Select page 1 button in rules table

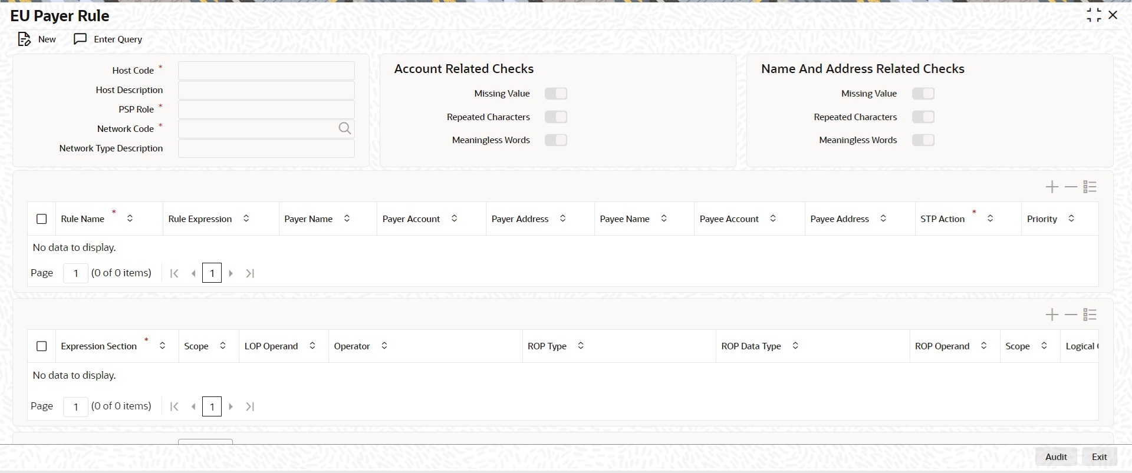(x=212, y=273)
